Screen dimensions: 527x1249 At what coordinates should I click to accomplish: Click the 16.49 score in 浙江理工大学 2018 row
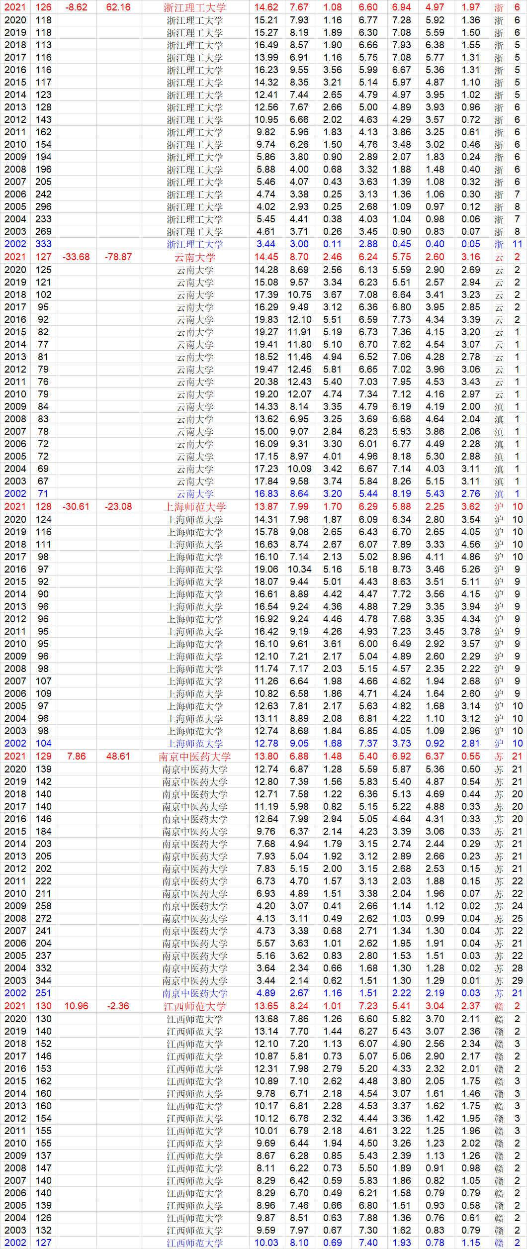[266, 45]
